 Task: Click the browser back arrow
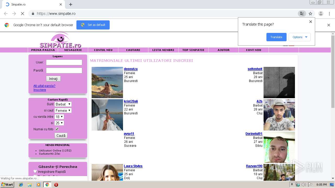point(6,14)
